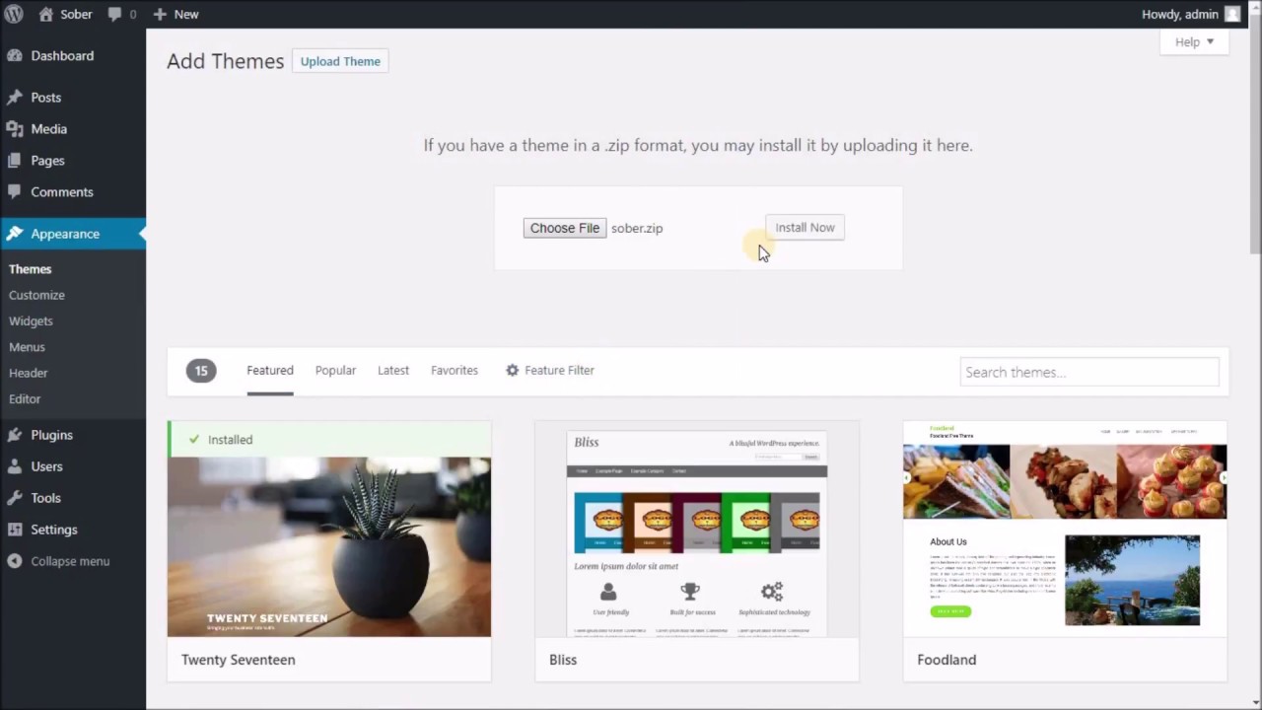The width and height of the screenshot is (1262, 710).
Task: Click the Installed label on Twenty Seventeen
Action: [x=230, y=440]
